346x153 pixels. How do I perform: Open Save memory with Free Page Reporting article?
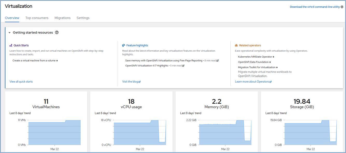click(x=164, y=61)
